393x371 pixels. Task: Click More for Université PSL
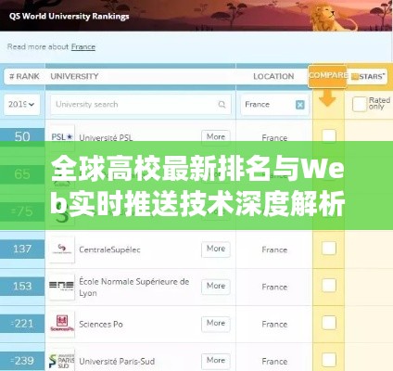[x=216, y=136]
